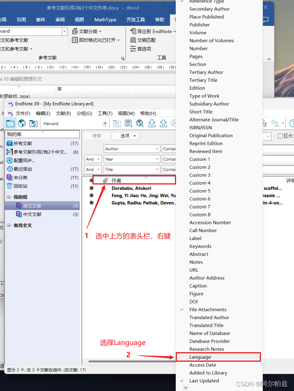The image size is (294, 391).
Task: Click the horizontal scrollbar of reference list
Action: click(132, 361)
